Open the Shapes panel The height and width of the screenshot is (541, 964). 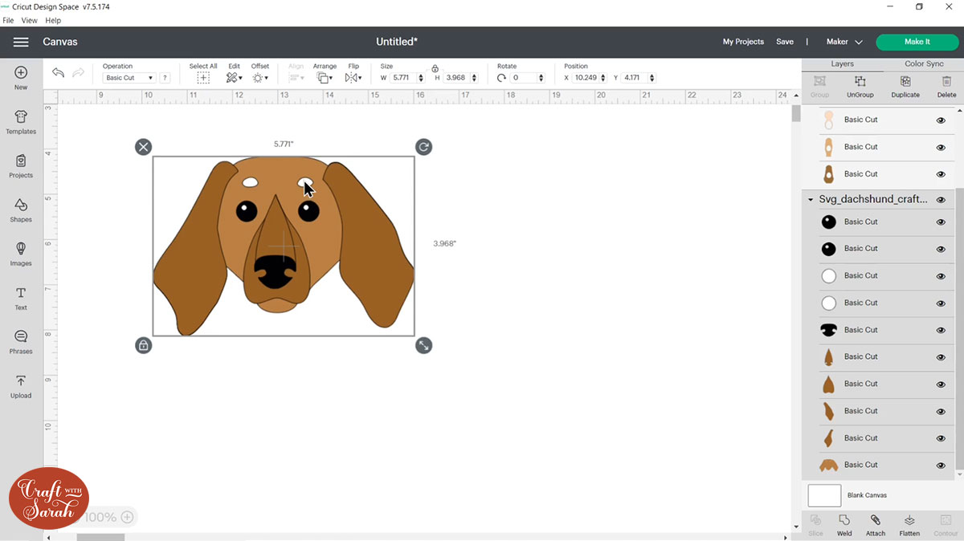[20, 210]
